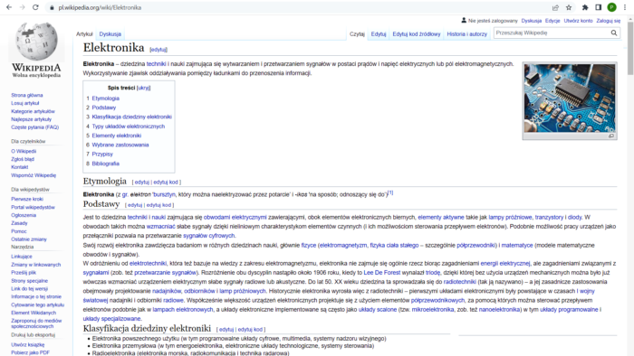Hide table of contents via ukryj

[x=143, y=88]
